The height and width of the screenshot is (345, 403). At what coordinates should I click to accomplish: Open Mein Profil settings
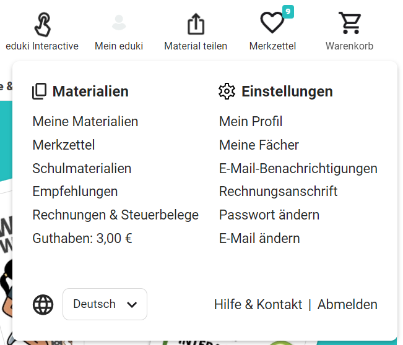pyautogui.click(x=251, y=122)
